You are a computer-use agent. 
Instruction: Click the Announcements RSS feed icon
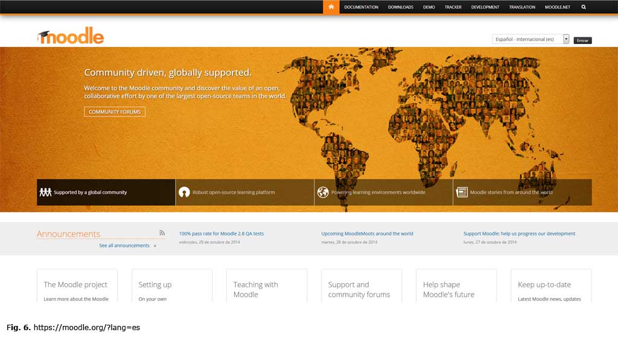pos(162,233)
